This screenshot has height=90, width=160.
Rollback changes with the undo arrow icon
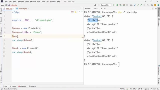148,5
